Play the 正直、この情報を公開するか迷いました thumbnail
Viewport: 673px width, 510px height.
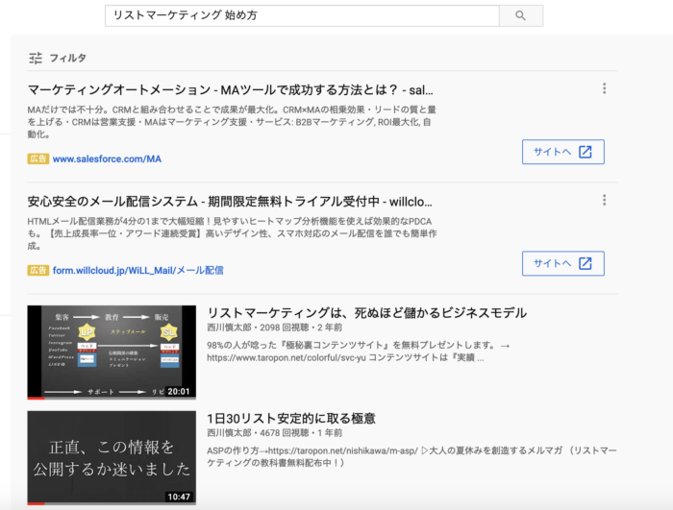click(111, 458)
